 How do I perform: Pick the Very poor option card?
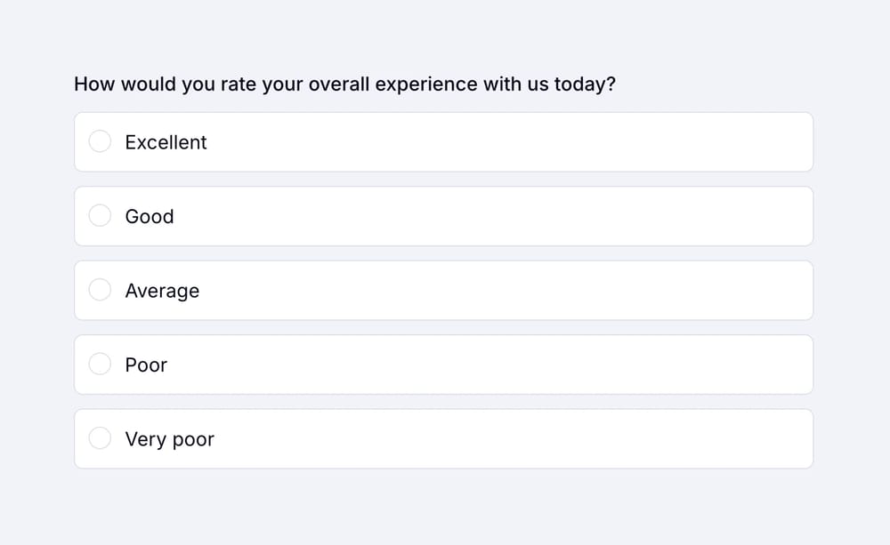tap(443, 439)
